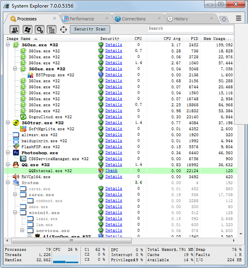Click the Photoshop.exe Ps icon
248x268 pixels.
point(16,153)
